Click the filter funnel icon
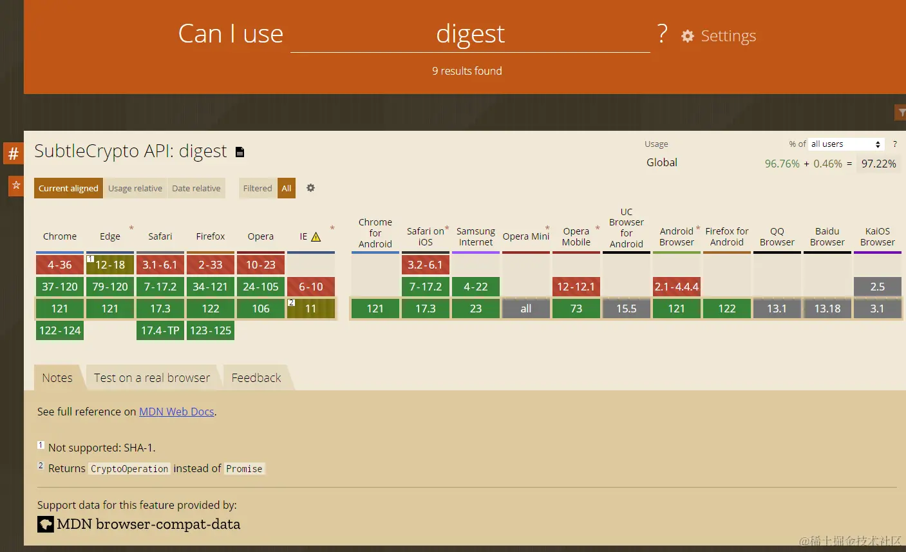 coord(901,113)
